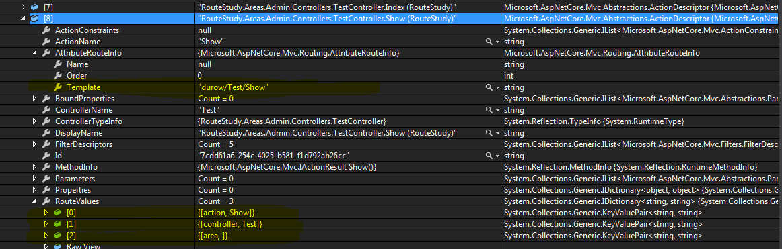Click wrench icon beside FilterDescriptors
This screenshot has height=249, width=782.
pos(46,144)
